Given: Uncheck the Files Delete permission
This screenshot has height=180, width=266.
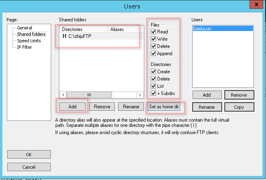Looking at the screenshot, I should coord(154,46).
